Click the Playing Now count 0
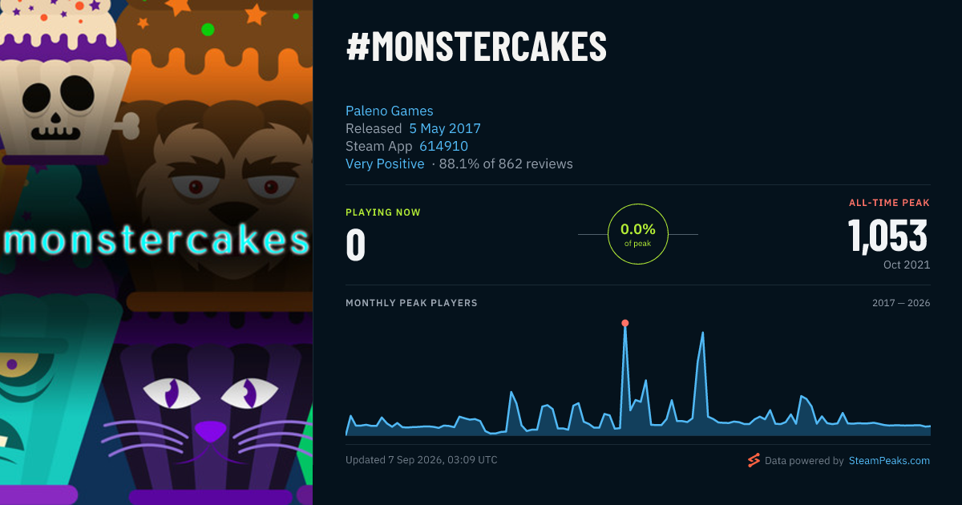This screenshot has width=962, height=505. (x=356, y=245)
